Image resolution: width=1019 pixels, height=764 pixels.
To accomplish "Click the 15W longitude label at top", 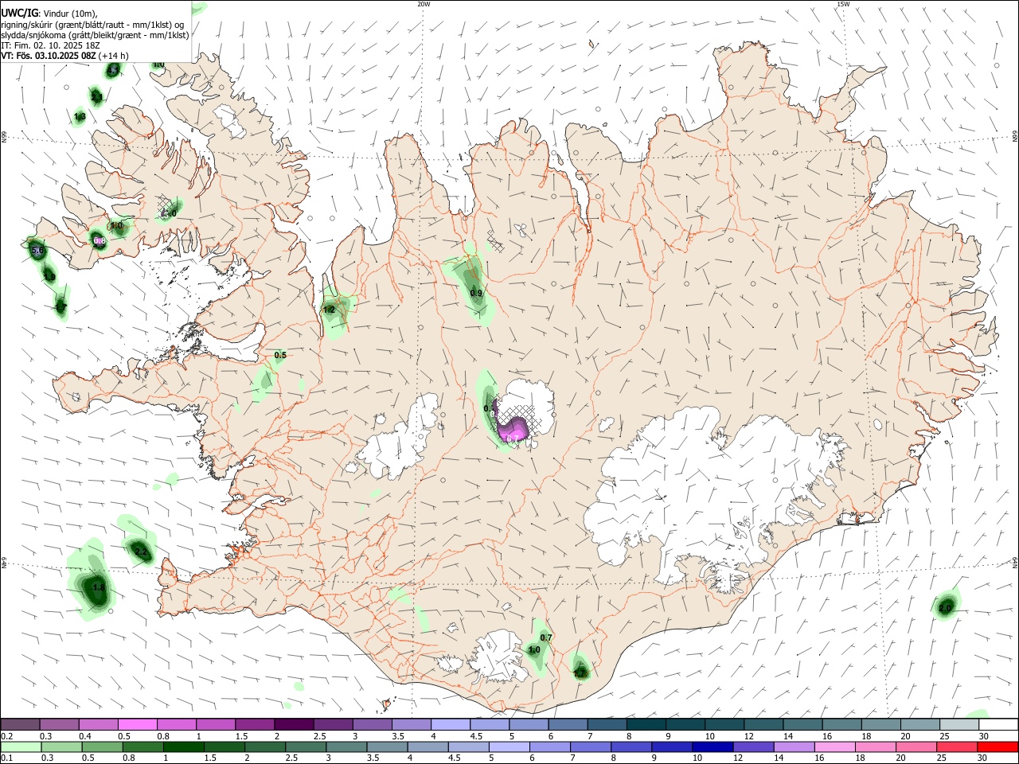I will coord(843,4).
